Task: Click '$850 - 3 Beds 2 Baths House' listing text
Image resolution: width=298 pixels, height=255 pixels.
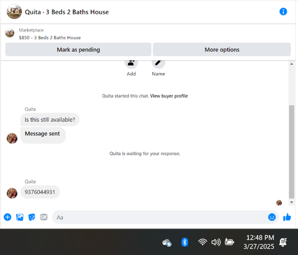Action: tap(50, 37)
